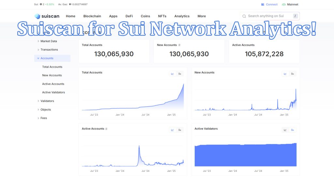Click the New Accounts chart title
This screenshot has height=178, width=334.
205,73
